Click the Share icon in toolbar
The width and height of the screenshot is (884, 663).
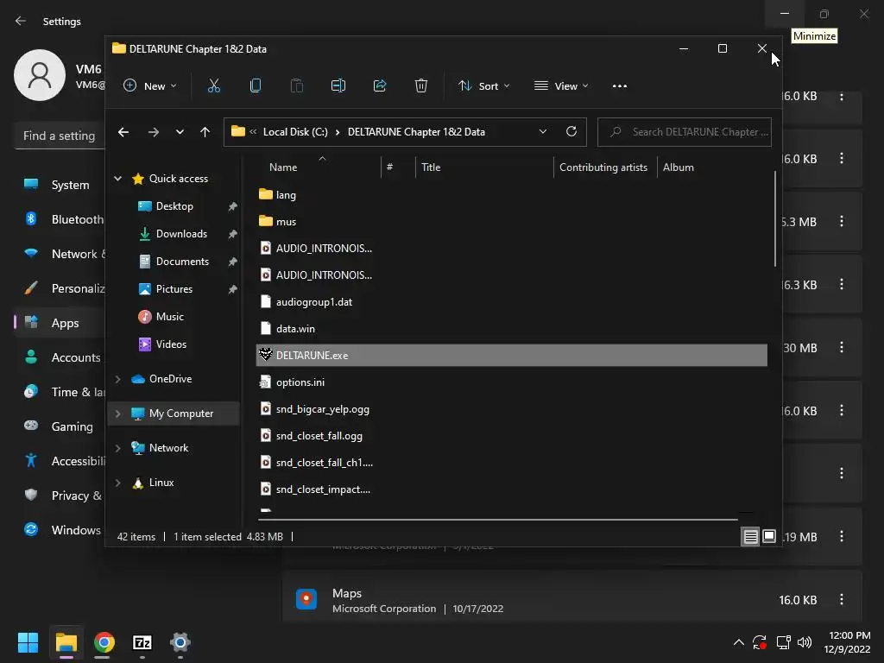380,85
